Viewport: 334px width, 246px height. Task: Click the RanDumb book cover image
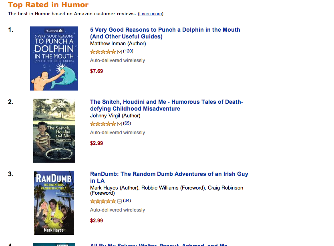point(54,203)
